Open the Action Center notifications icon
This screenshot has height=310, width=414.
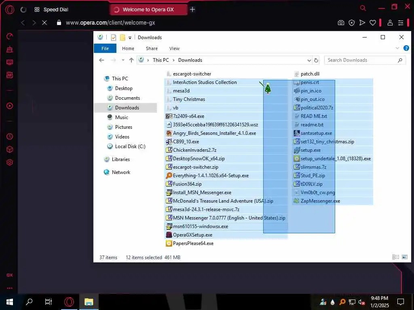[401, 302]
